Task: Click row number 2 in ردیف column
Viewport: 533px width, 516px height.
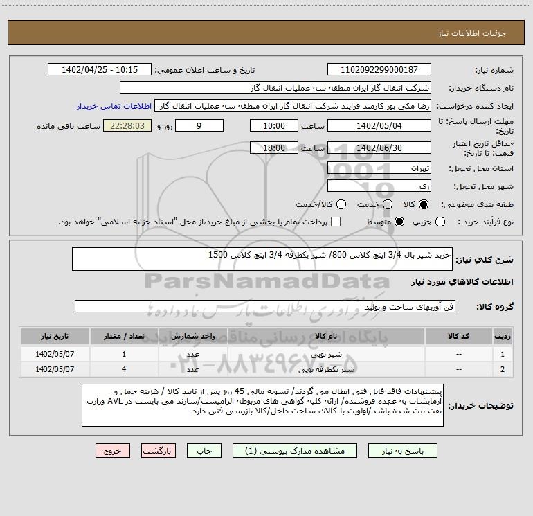Action: [503, 369]
